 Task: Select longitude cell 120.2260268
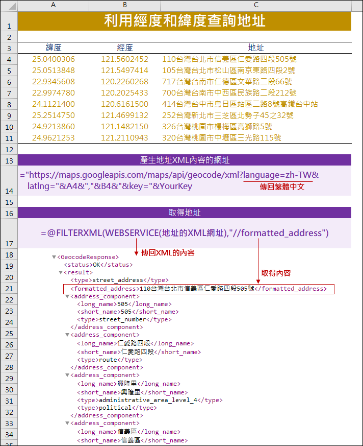tap(124, 82)
